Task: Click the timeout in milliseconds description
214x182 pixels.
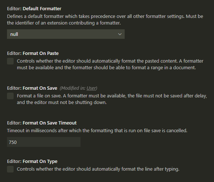Action: click(97, 131)
